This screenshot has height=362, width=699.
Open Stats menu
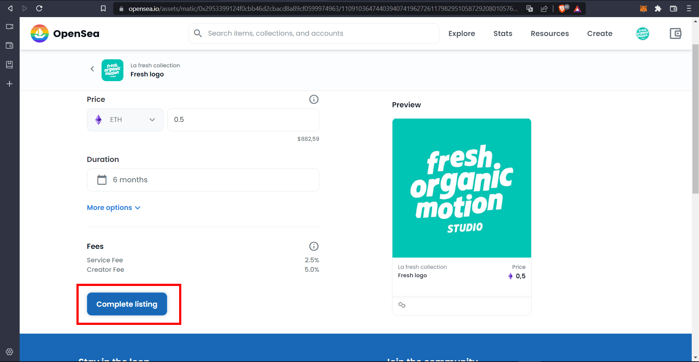tap(503, 33)
